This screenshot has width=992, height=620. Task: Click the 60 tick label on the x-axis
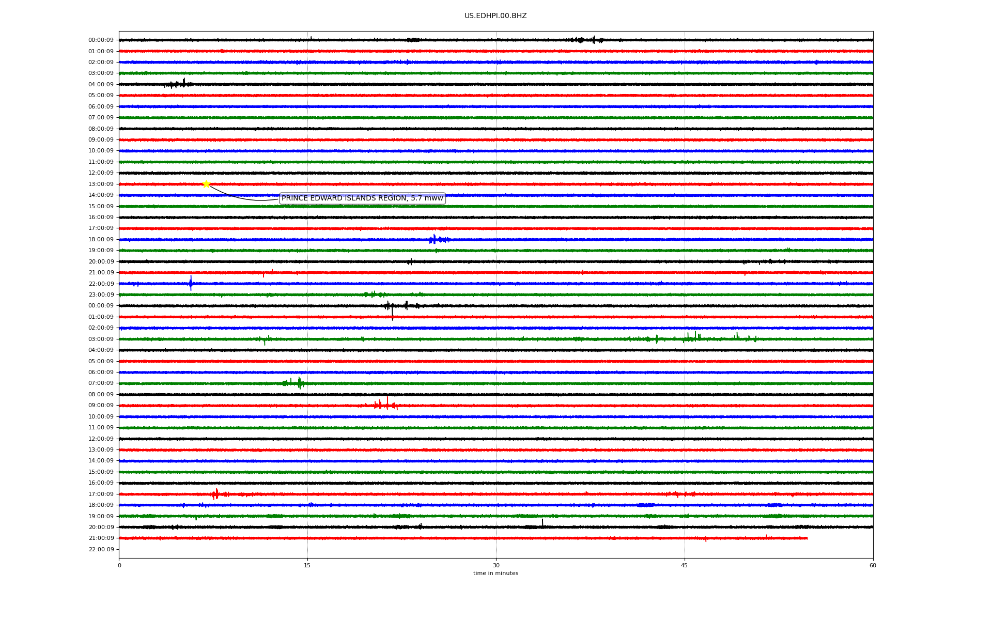click(x=873, y=566)
